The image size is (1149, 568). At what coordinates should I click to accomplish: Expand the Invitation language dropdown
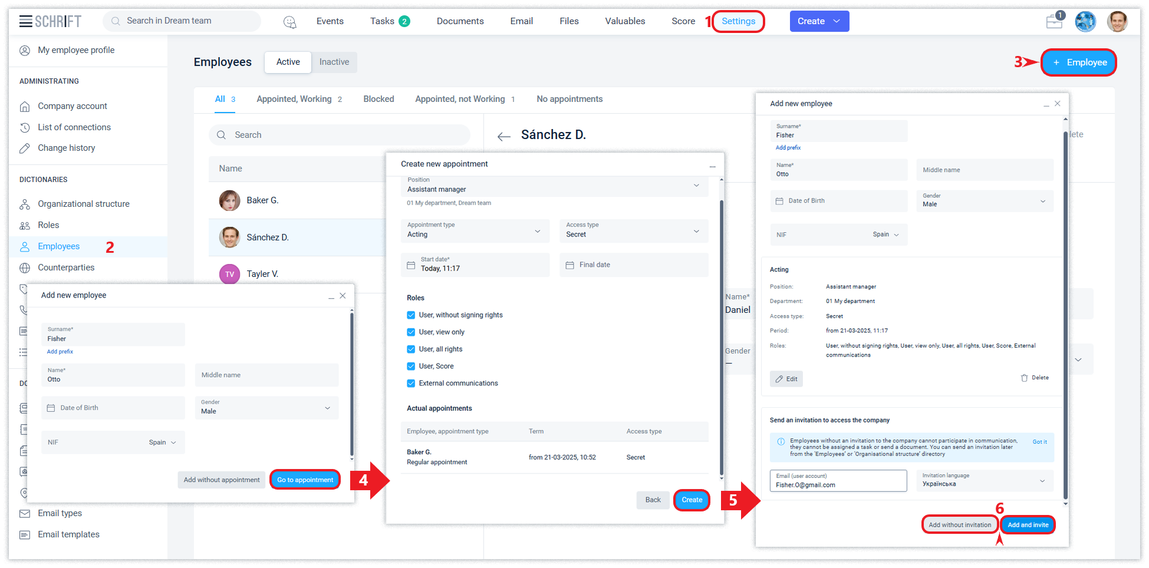click(985, 480)
